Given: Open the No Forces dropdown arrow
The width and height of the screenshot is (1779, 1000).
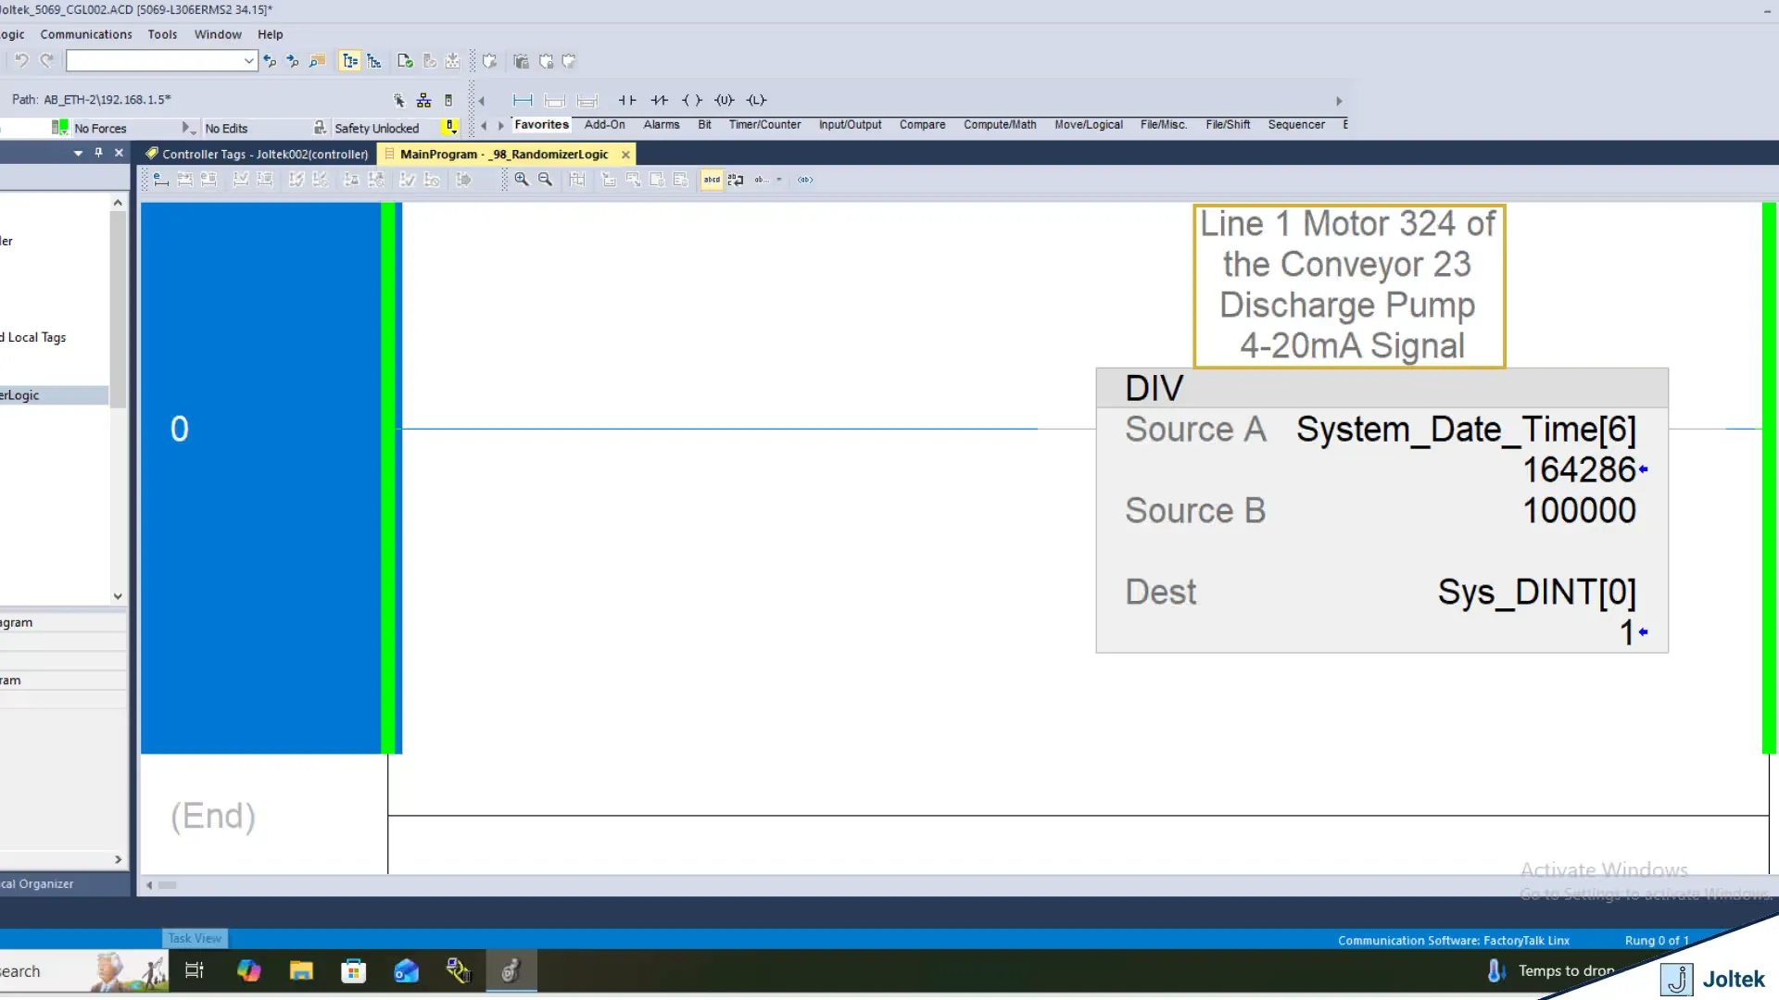Looking at the screenshot, I should pyautogui.click(x=188, y=128).
